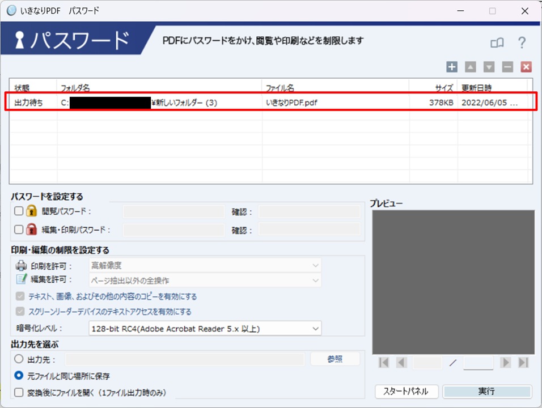Open the 編集を許可 dropdown
The width and height of the screenshot is (542, 408).
205,280
